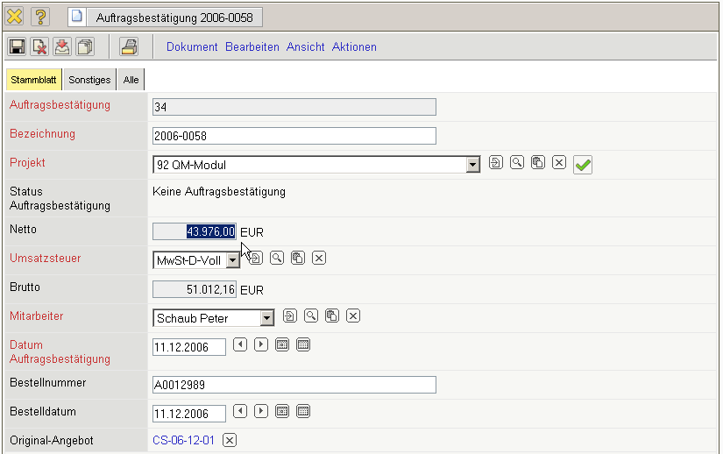Click the Datum Auftragsbestätigung date field

pyautogui.click(x=189, y=347)
